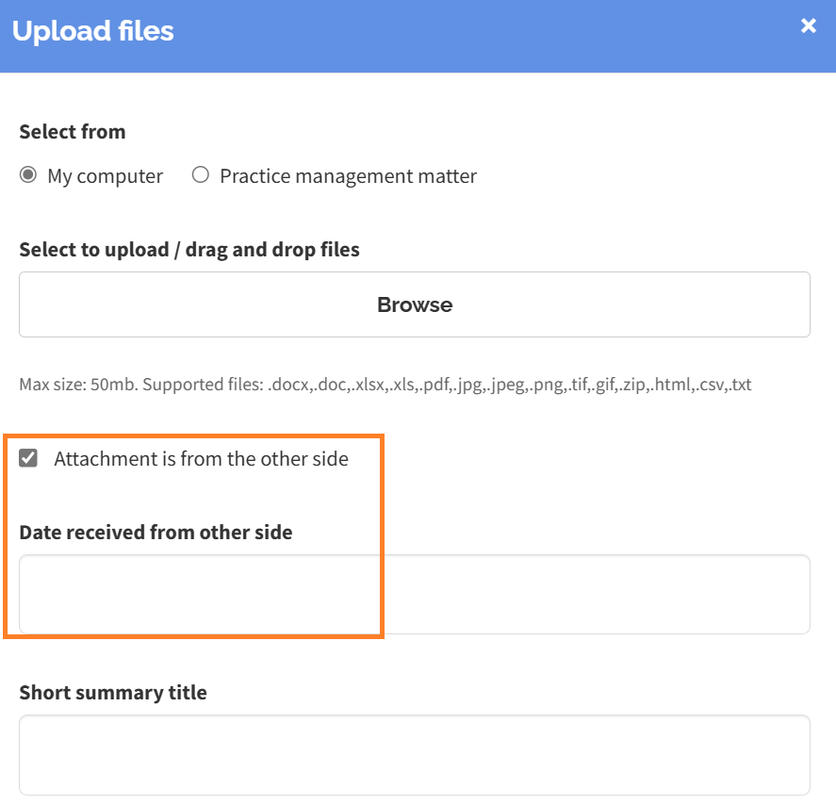
Task: Select the My computer radio button
Action: 27,175
